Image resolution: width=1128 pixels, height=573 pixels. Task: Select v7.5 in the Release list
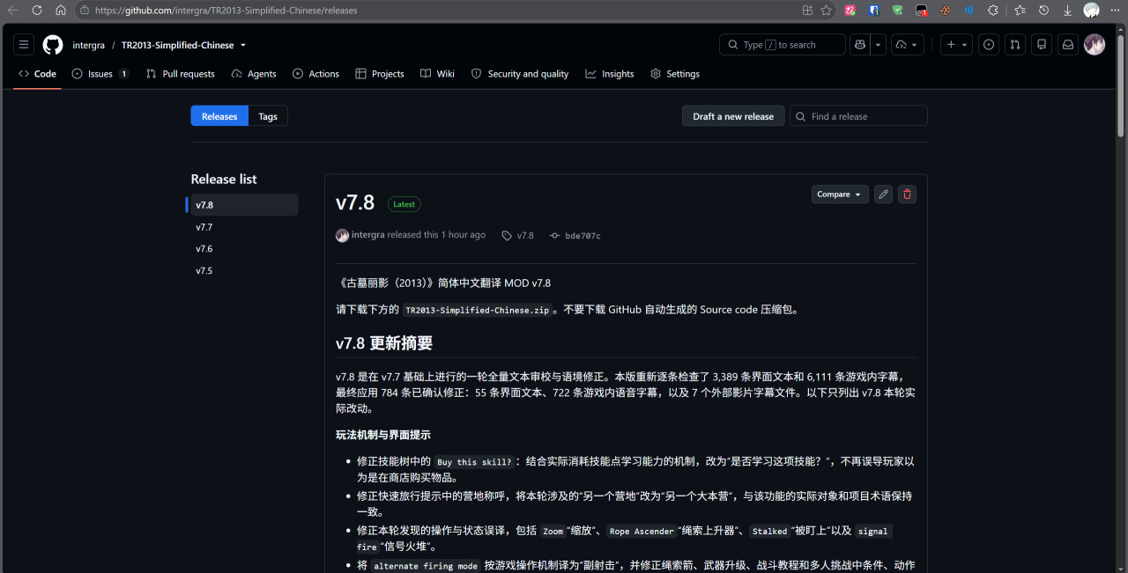pos(242,271)
